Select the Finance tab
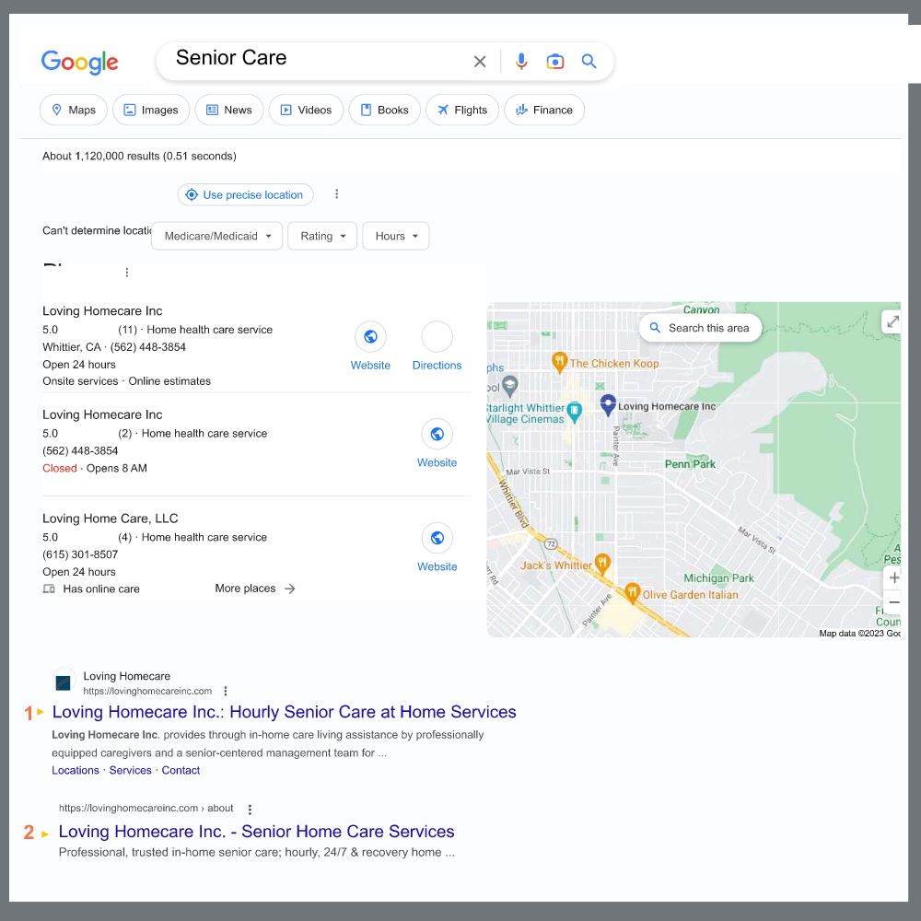 (544, 110)
